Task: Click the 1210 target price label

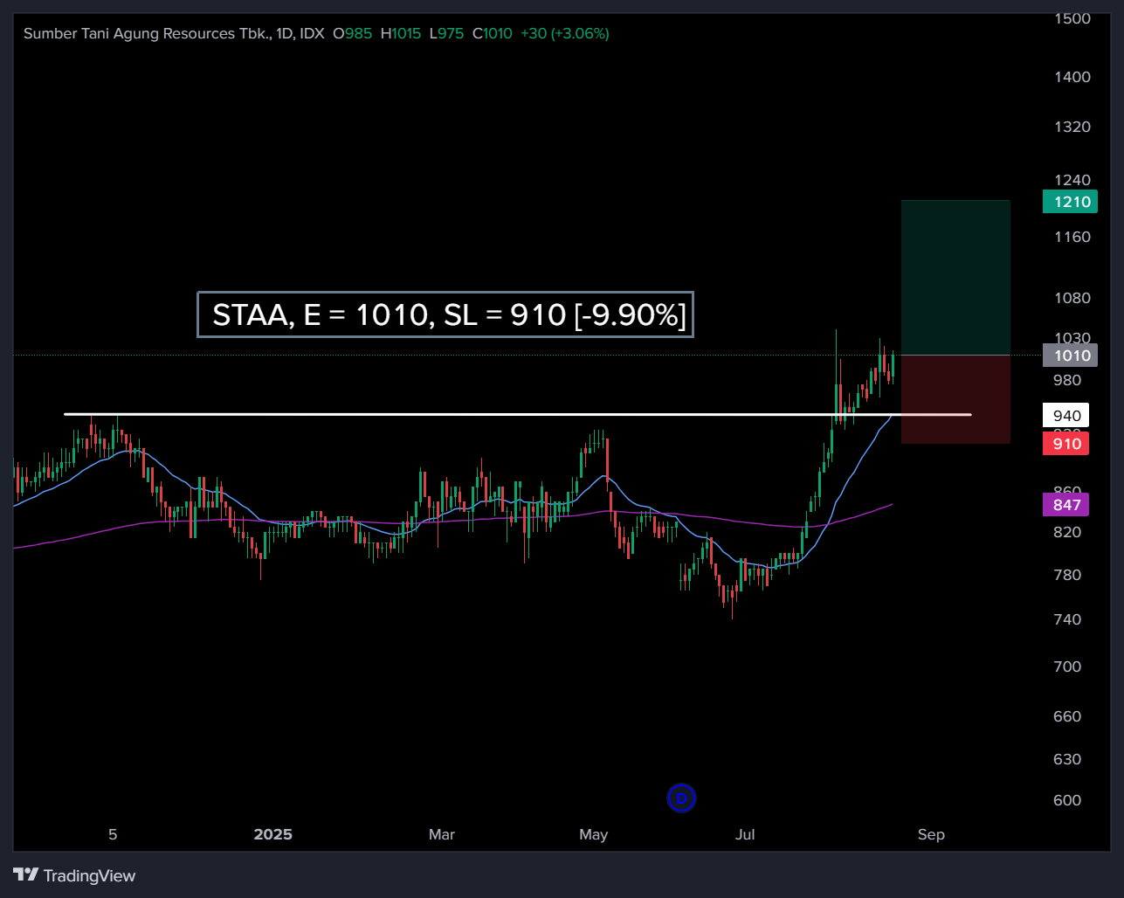Action: point(1070,202)
